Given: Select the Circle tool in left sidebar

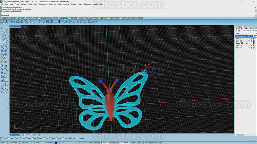Looking at the screenshot, I should pyautogui.click(x=2, y=35).
